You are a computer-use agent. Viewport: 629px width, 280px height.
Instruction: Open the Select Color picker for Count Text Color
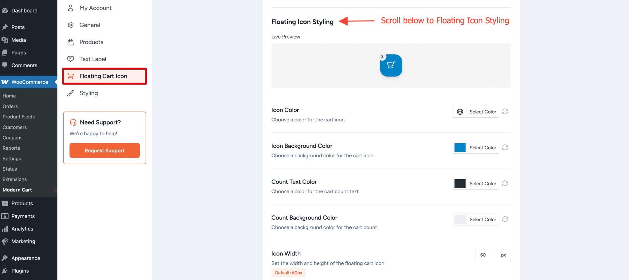coord(482,183)
